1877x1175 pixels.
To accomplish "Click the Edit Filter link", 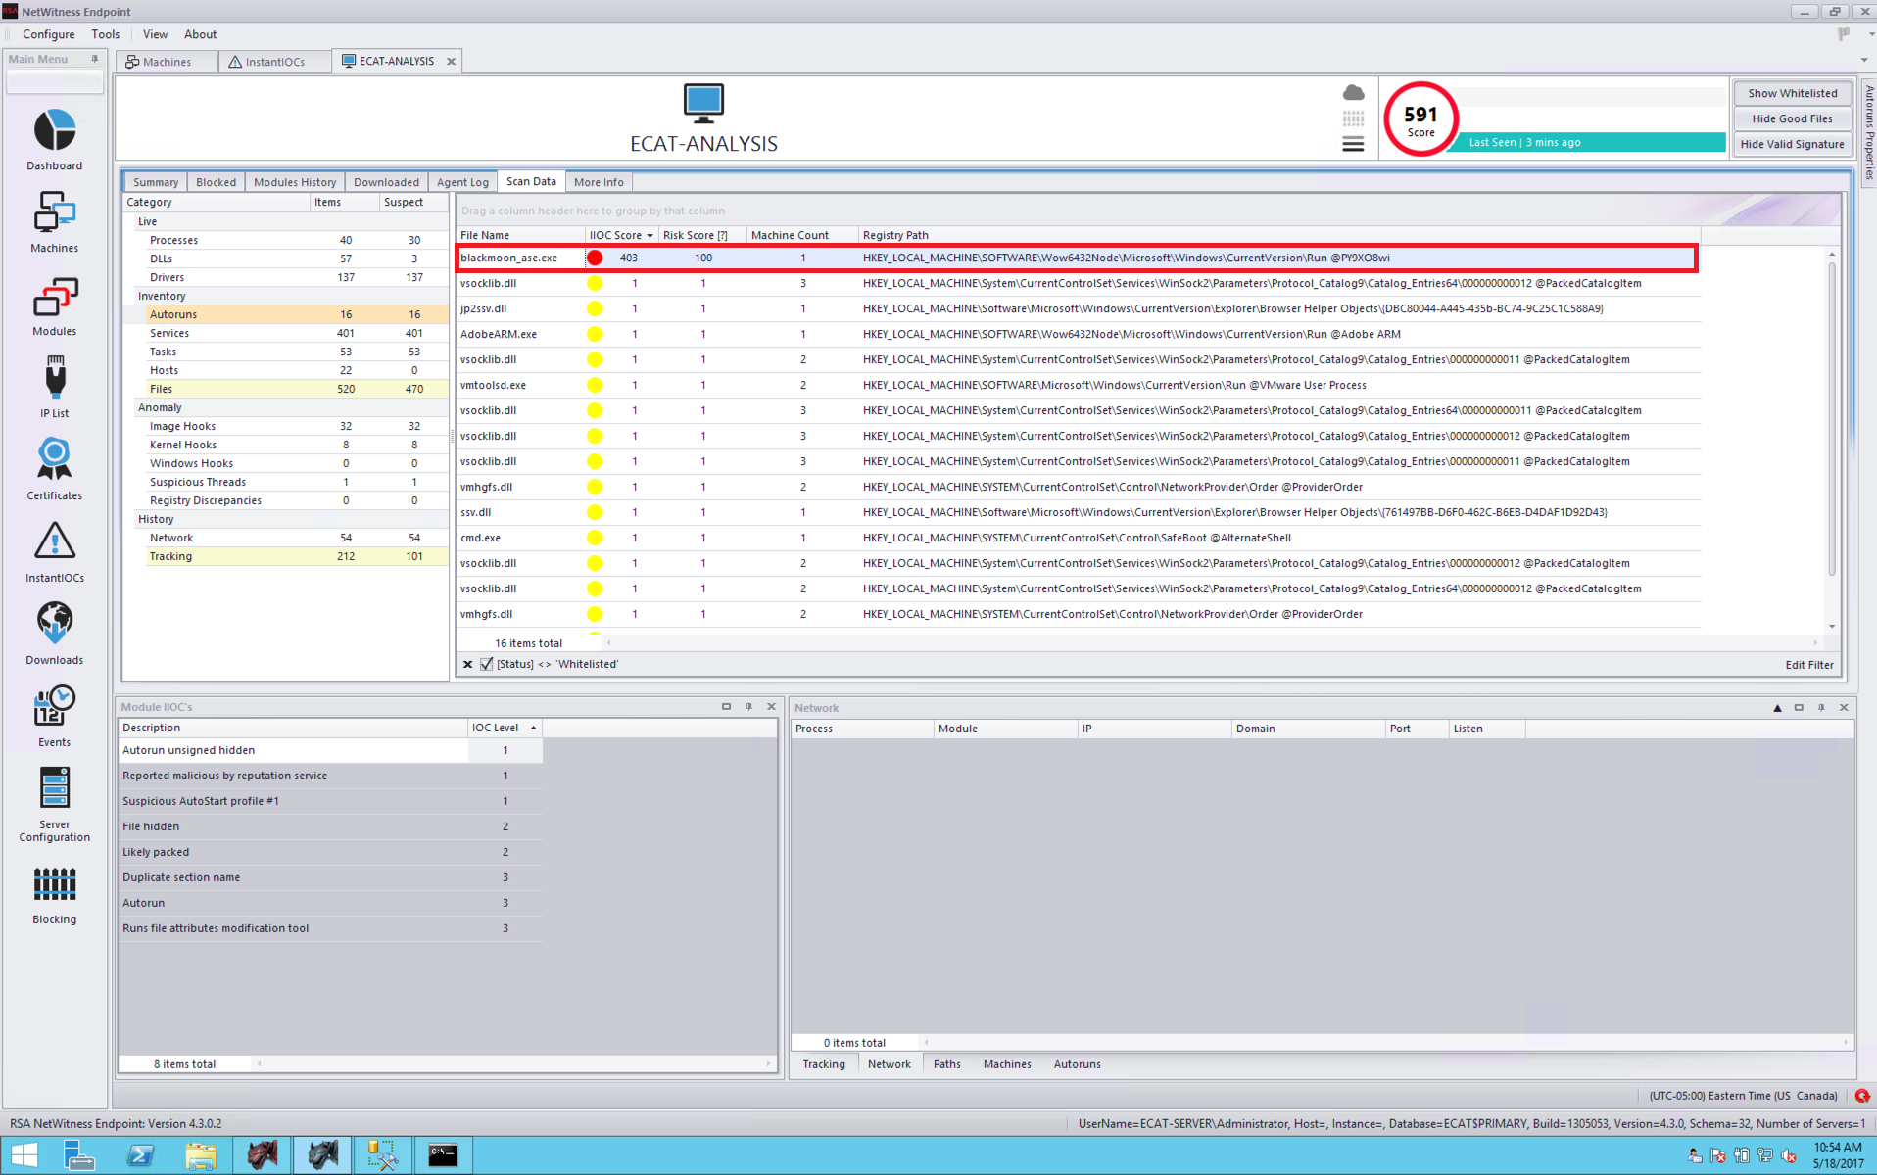I will [x=1808, y=665].
